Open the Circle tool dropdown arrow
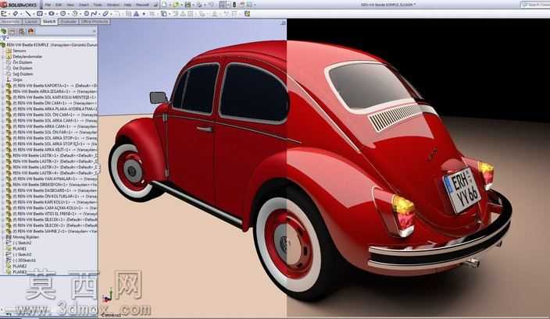 pyautogui.click(x=68, y=14)
